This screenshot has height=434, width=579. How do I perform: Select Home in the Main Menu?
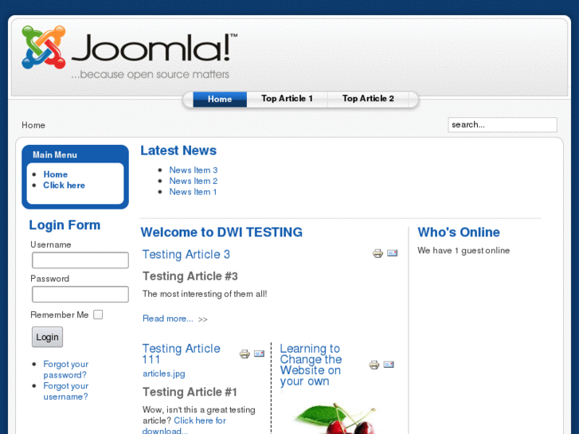click(x=56, y=174)
